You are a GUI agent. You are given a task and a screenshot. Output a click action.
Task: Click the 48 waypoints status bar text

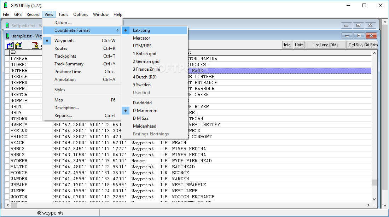(x=50, y=213)
